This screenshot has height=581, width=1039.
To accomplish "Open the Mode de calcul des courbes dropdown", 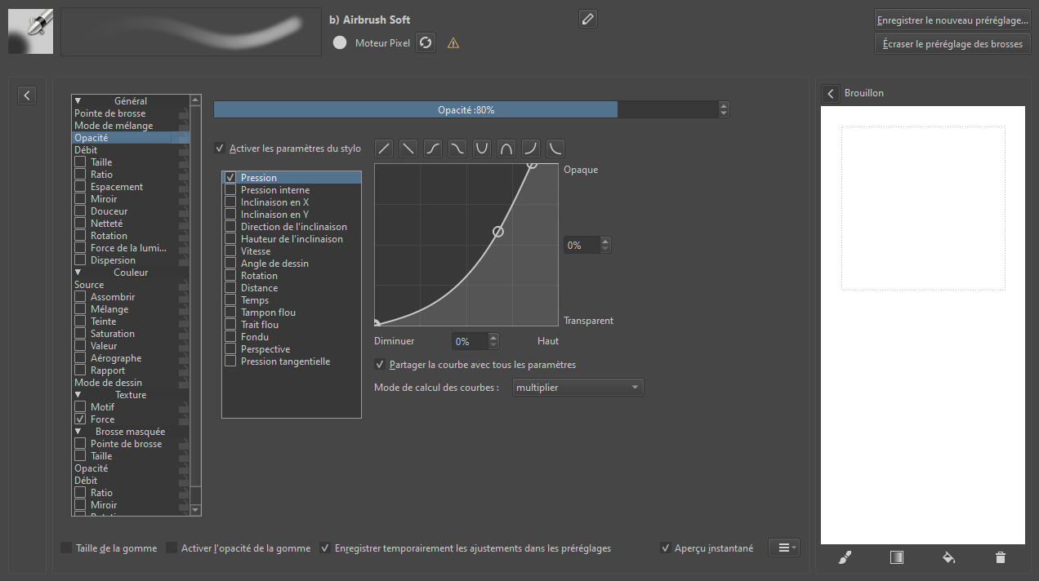I will click(x=577, y=387).
